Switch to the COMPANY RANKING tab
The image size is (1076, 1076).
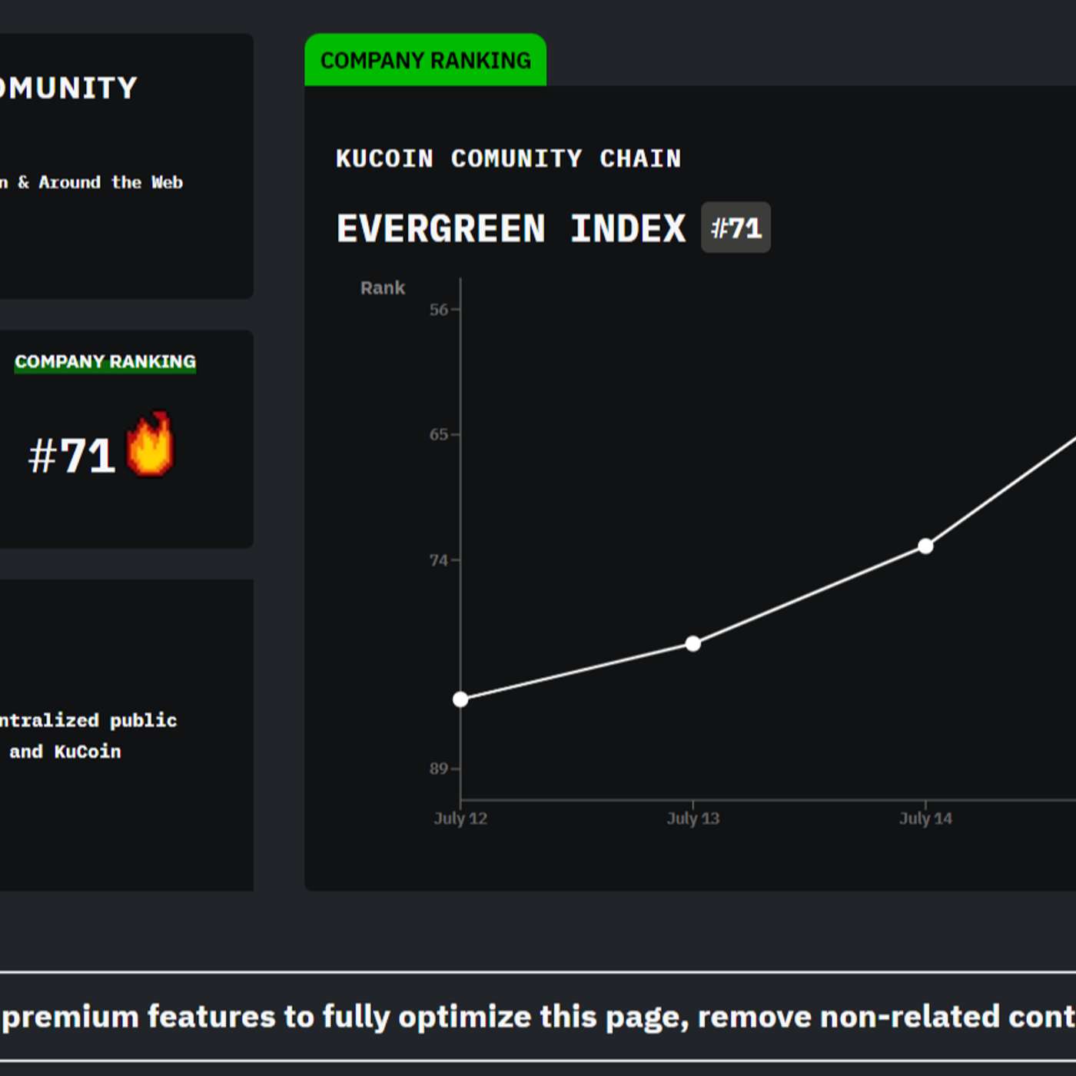(x=426, y=59)
